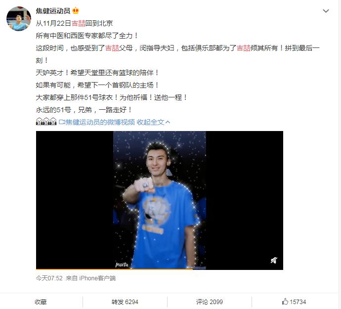This screenshot has width=341, height=309.
Task: Click 转发 6294 to repost
Action: 125,302
